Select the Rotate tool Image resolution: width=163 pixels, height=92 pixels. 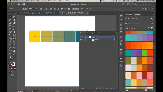10,35
